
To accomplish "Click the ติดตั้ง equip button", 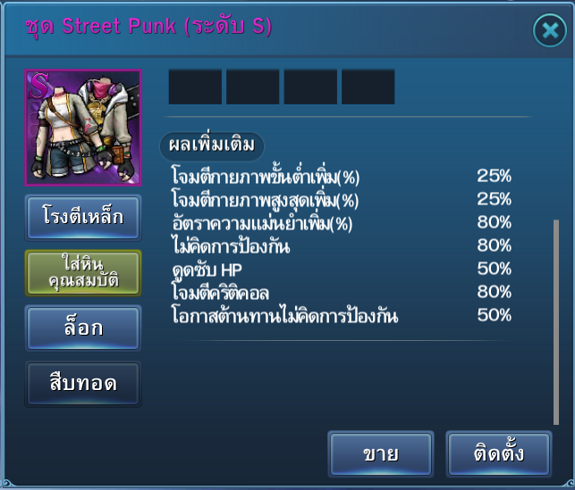I will [499, 454].
